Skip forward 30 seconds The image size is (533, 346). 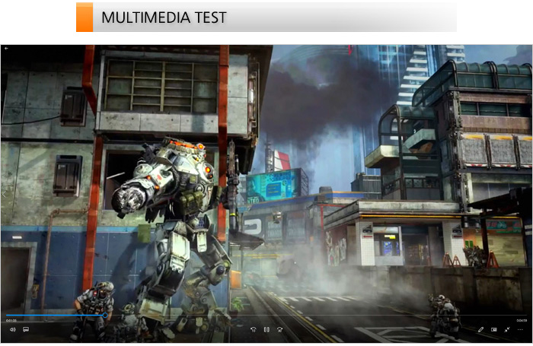click(x=279, y=329)
